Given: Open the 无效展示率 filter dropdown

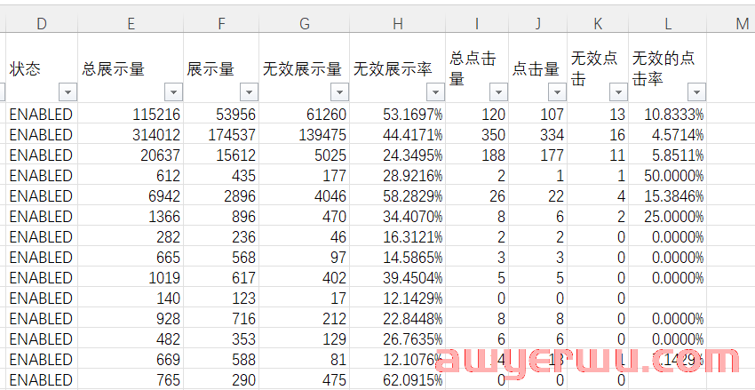Looking at the screenshot, I should click(x=436, y=92).
